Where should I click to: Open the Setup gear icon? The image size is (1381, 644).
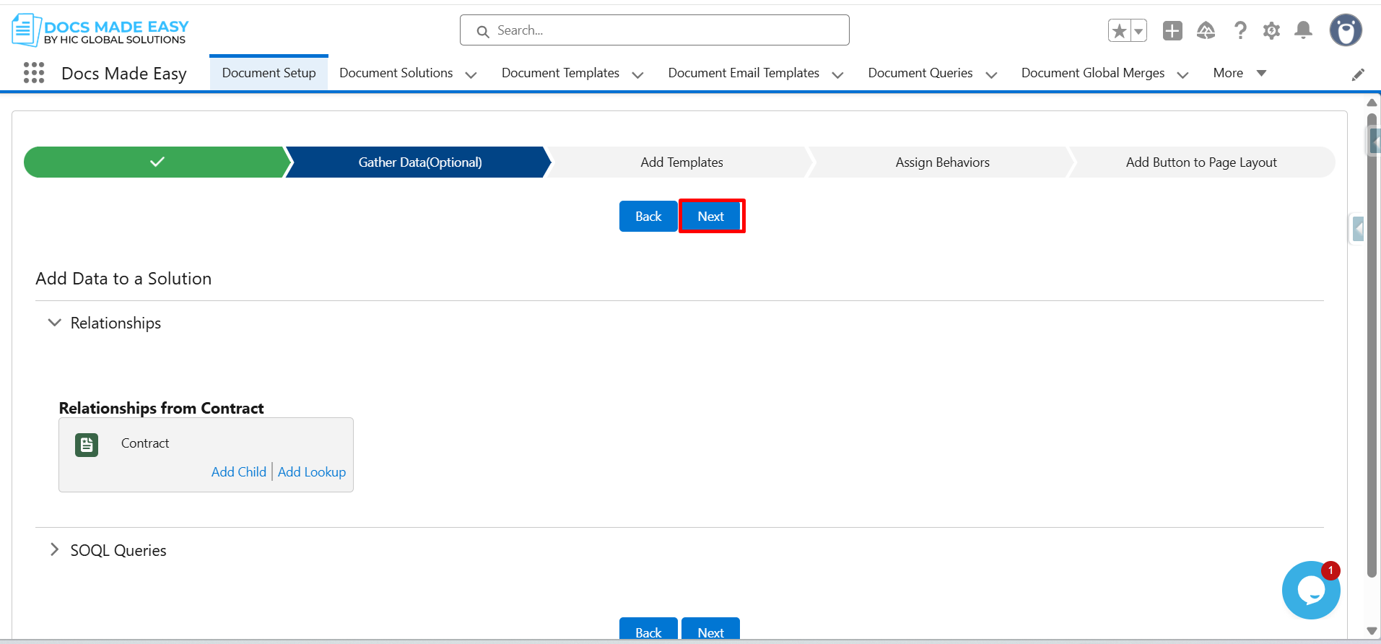[1271, 31]
